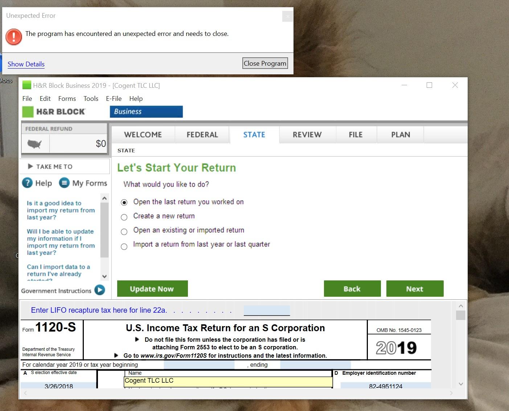This screenshot has height=411, width=509.
Task: Play Government Instructions arrow icon
Action: (x=99, y=290)
